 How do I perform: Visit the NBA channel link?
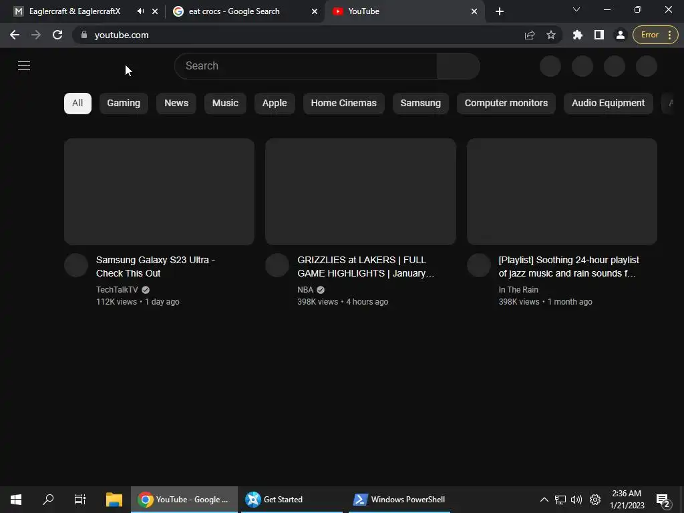[x=305, y=290]
